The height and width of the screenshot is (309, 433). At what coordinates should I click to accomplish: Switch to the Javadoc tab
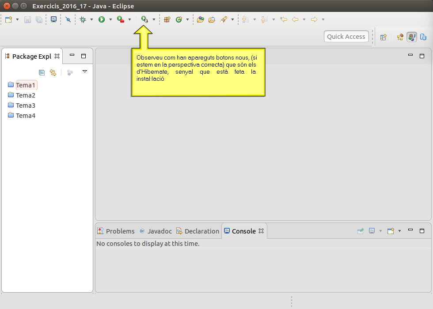pos(156,231)
